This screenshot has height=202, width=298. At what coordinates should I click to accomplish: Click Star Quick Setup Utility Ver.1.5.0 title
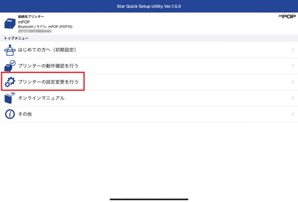[149, 6]
